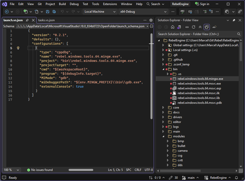Click the lightbulb quick actions icon
This screenshot has height=181, width=245.
tap(18, 48)
